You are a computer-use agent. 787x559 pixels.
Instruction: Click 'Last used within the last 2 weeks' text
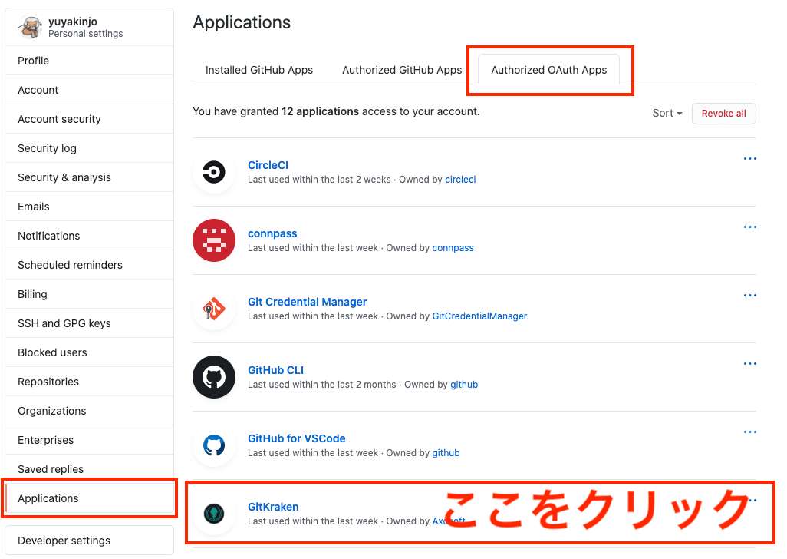(x=319, y=180)
